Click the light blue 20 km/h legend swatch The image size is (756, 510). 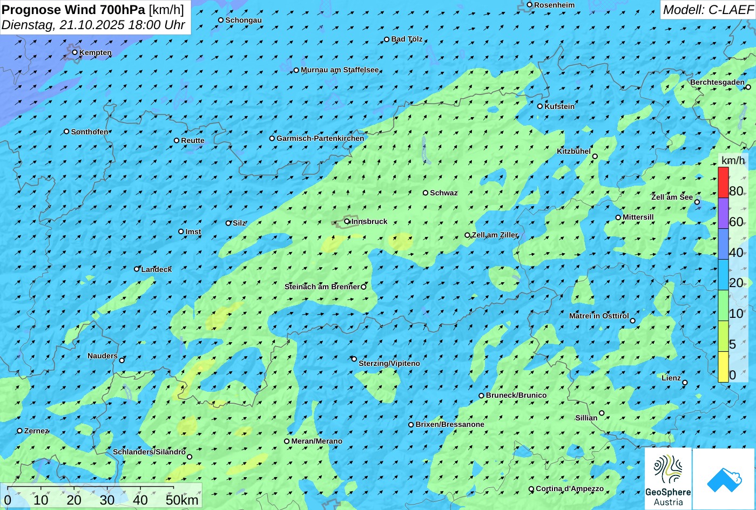(x=723, y=275)
